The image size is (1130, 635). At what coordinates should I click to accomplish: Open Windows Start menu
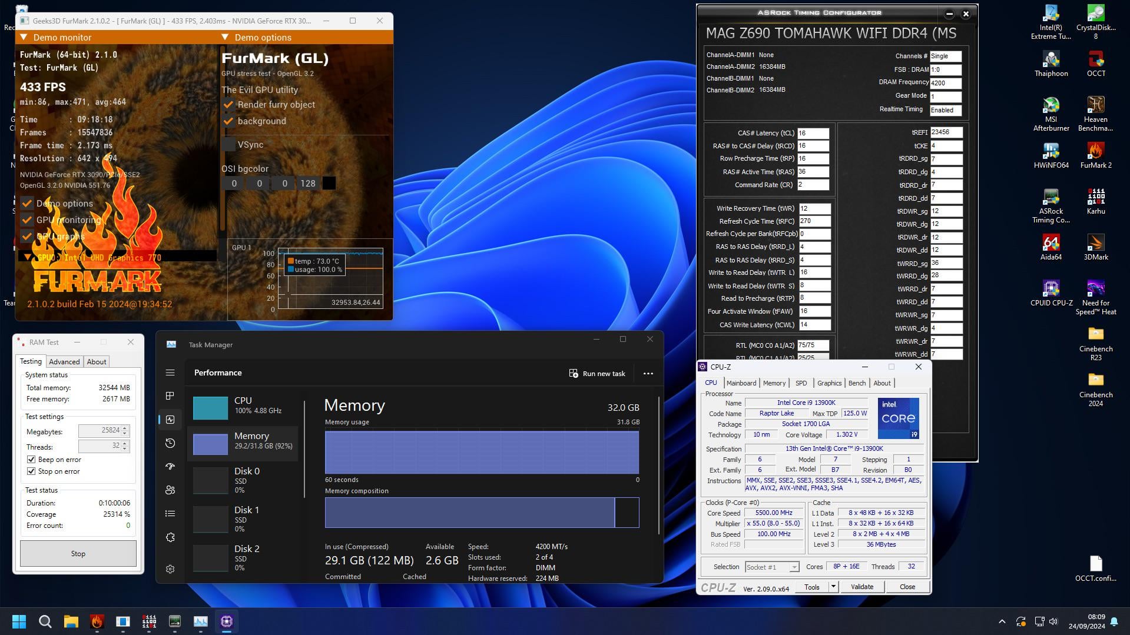(x=19, y=621)
